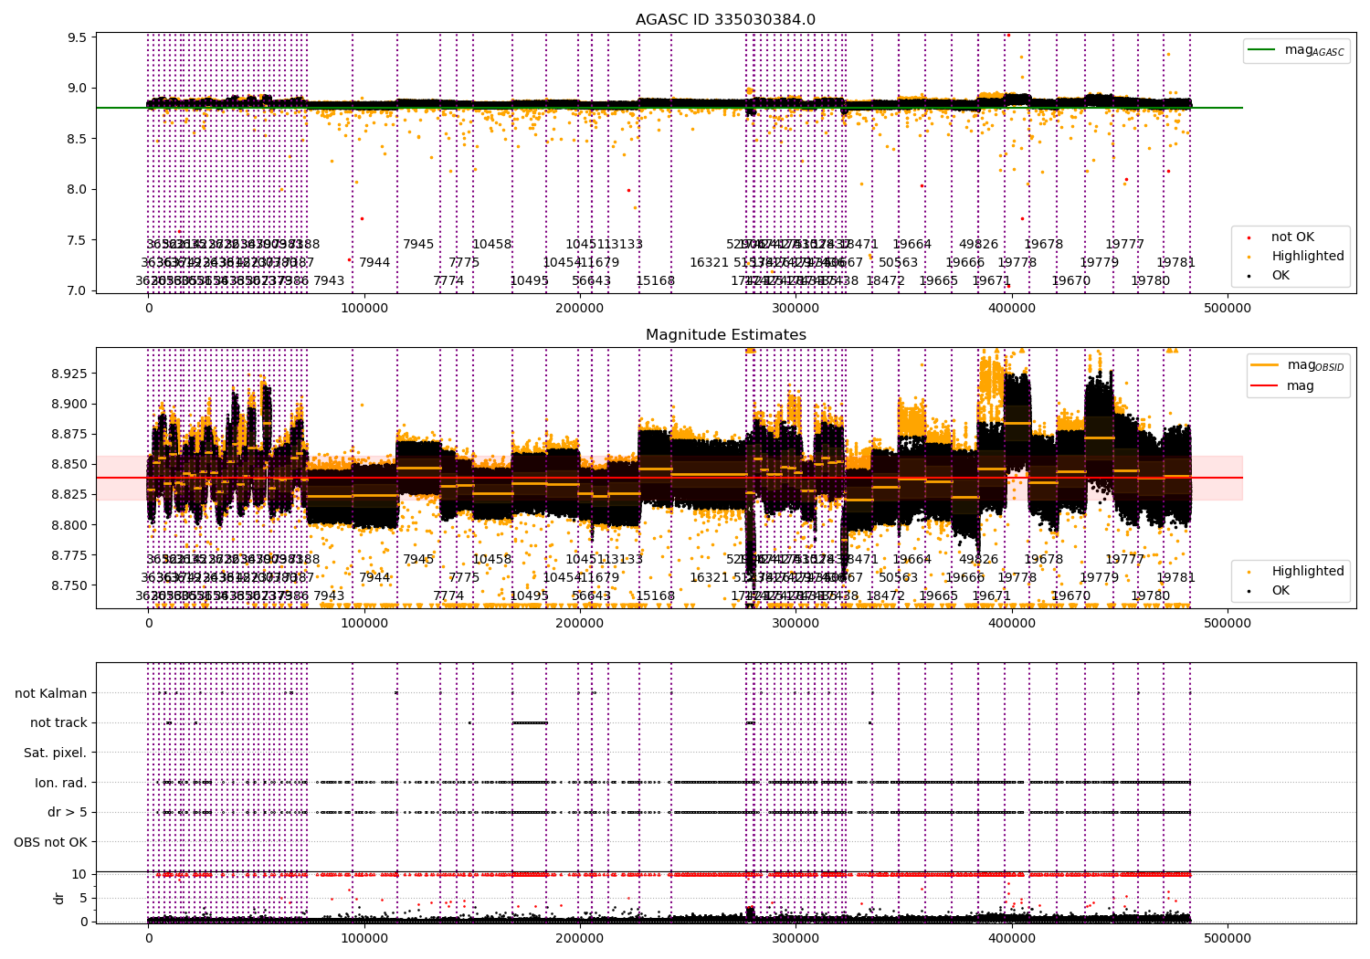Image resolution: width=1370 pixels, height=959 pixels.
Task: Click OBSID label '19780' in middle plot
Action: 1151,596
